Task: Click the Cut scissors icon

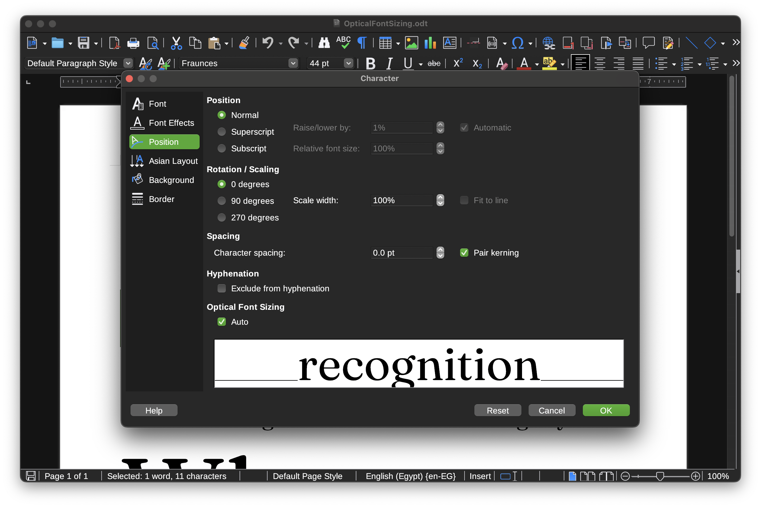Action: [x=176, y=43]
